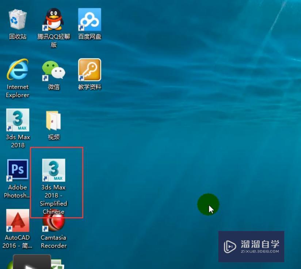
Task: Open the Recycle Bin (回收站) icon
Action: [18, 20]
